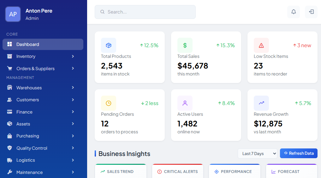Click the Total Sales dollar icon
Screen dimensions: 321x178
coord(185,45)
